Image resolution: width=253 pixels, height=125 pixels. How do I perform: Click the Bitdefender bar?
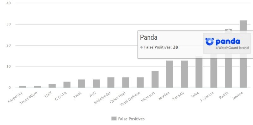[111, 82]
